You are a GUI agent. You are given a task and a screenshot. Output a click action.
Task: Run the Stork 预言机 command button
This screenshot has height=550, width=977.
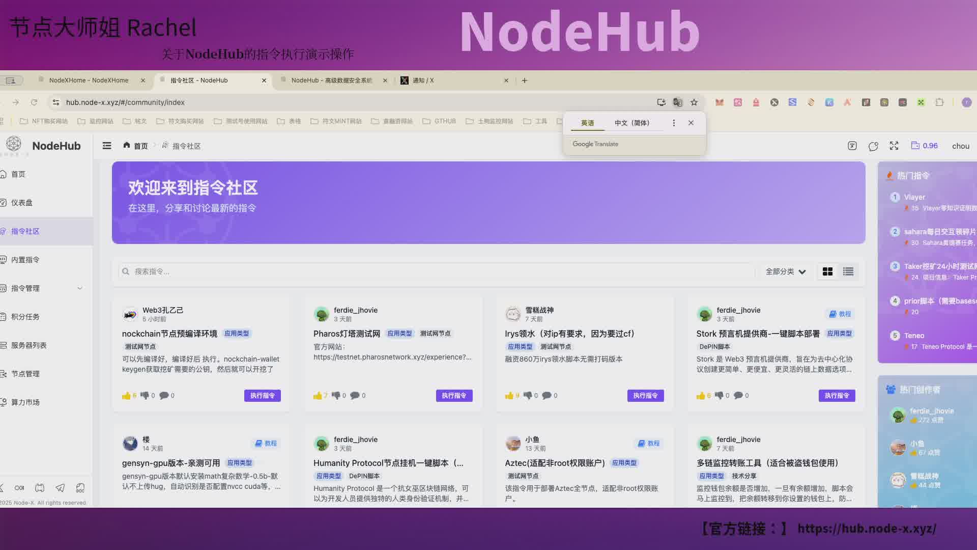836,396
